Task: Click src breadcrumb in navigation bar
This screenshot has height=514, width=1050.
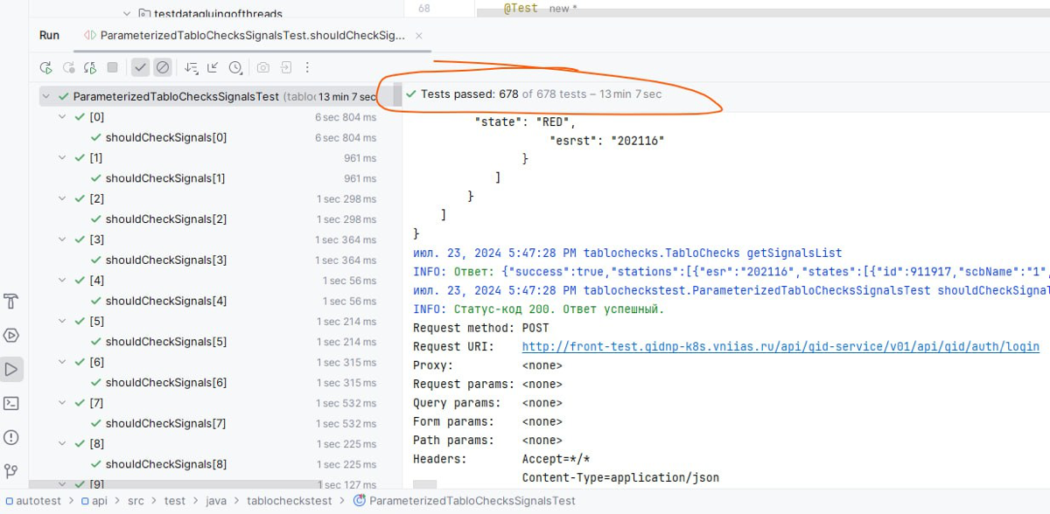Action: click(136, 501)
